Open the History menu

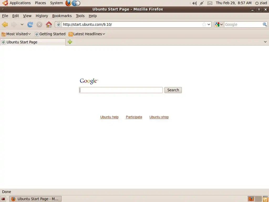tap(42, 16)
